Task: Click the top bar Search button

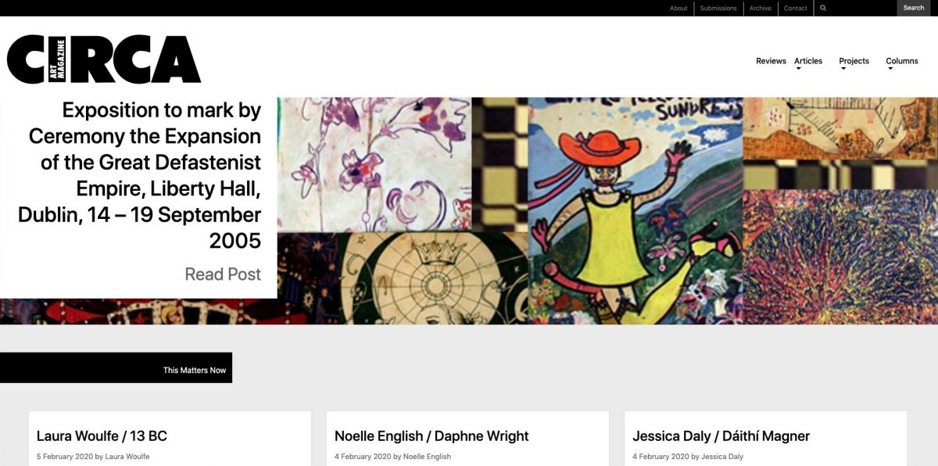Action: pyautogui.click(x=914, y=8)
